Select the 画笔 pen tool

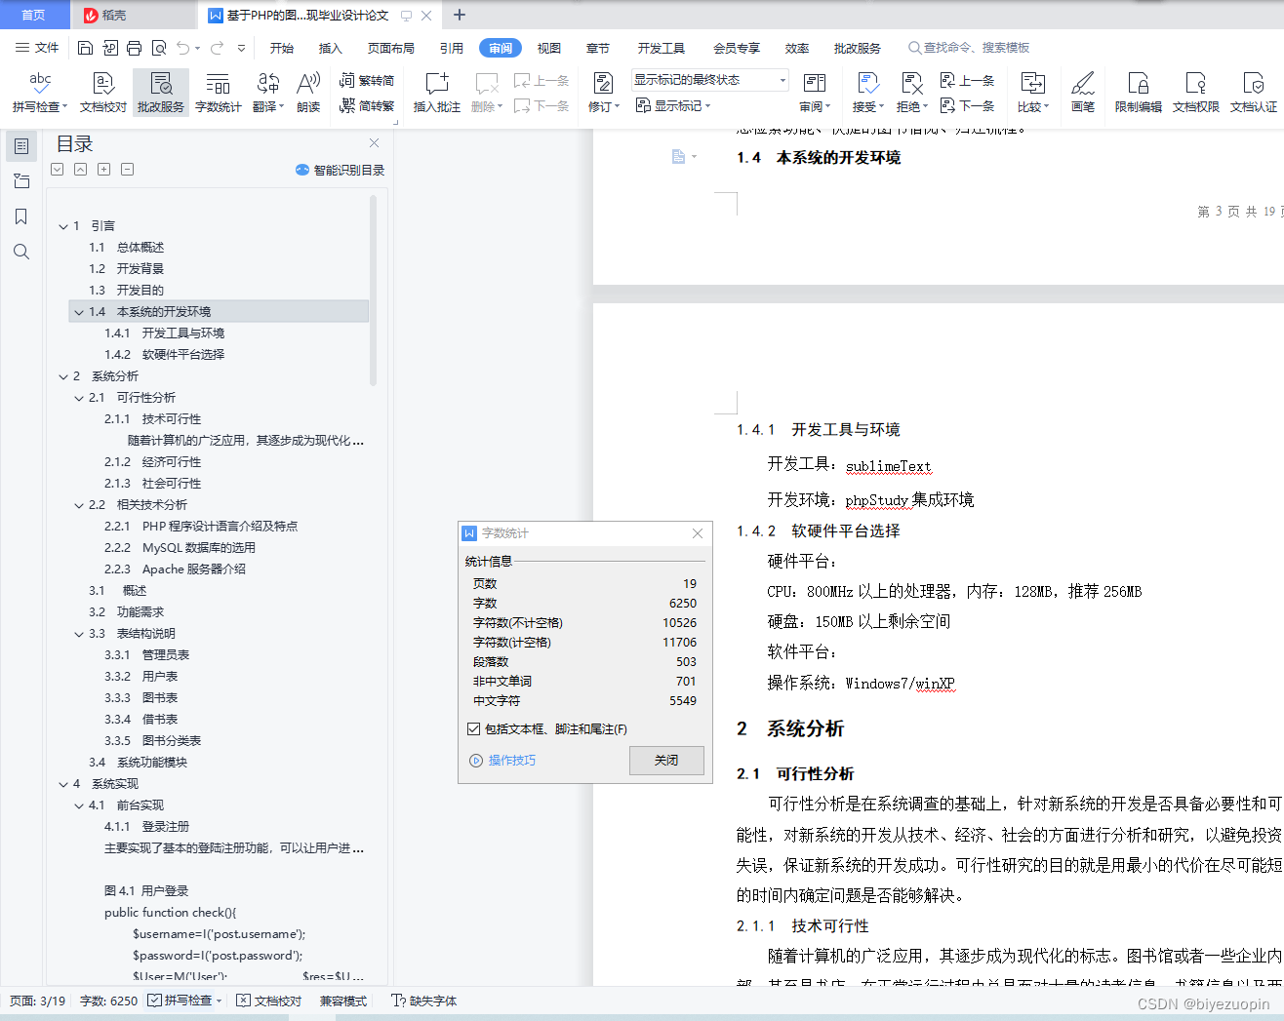[x=1083, y=93]
